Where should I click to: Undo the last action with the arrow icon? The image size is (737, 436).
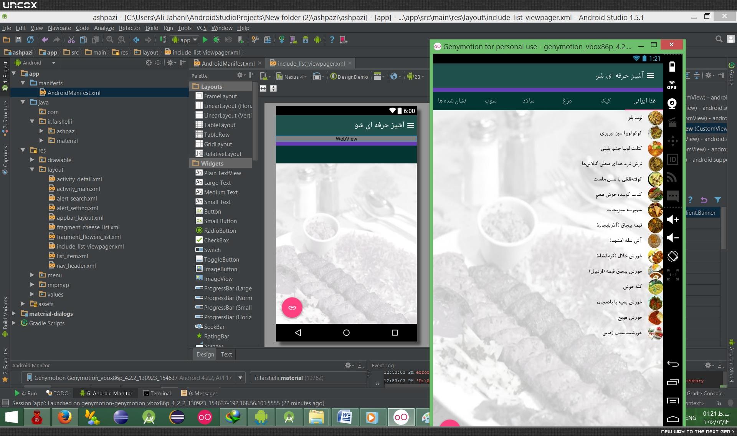coord(45,40)
